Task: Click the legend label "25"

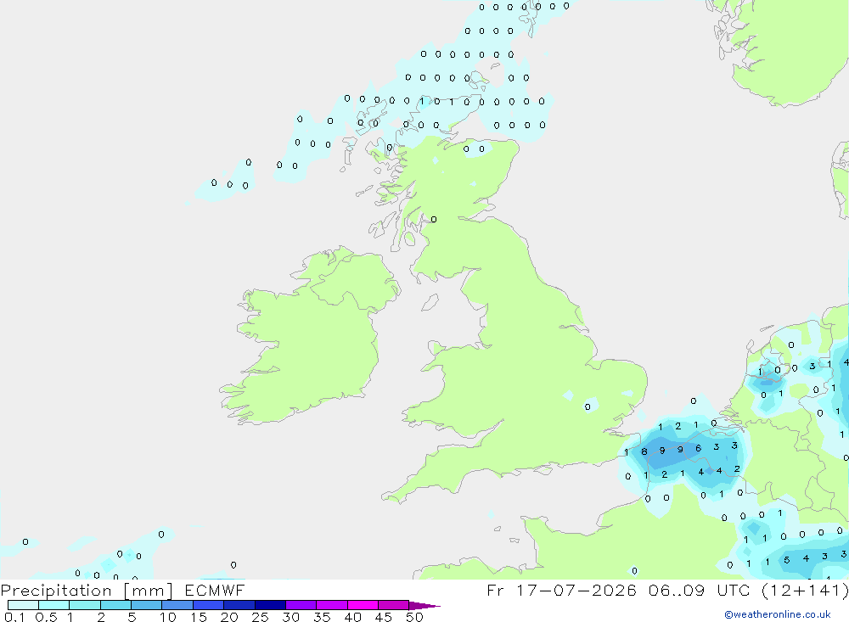Action: coord(261,617)
